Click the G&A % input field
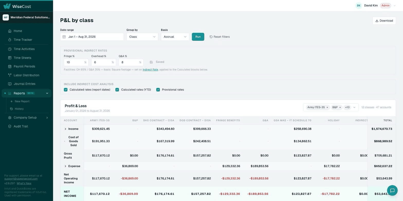The height and width of the screenshot is (201, 403). coord(131,62)
